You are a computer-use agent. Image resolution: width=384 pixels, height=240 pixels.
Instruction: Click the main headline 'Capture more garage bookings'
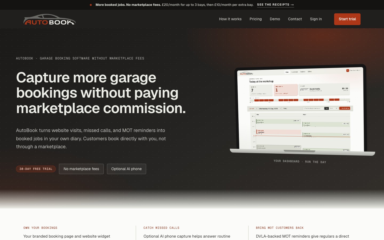click(x=101, y=93)
